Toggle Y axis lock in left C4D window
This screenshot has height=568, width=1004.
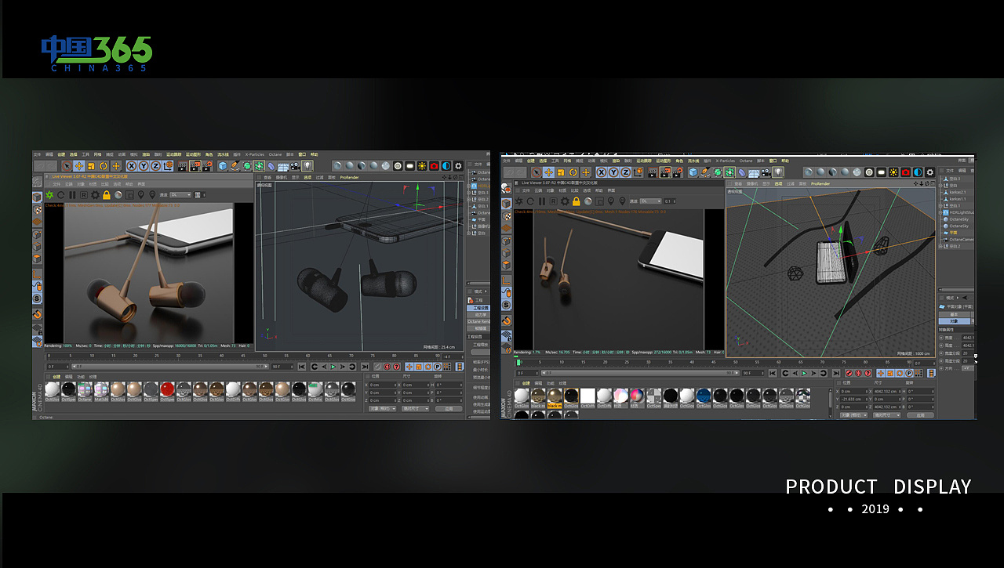(x=144, y=166)
